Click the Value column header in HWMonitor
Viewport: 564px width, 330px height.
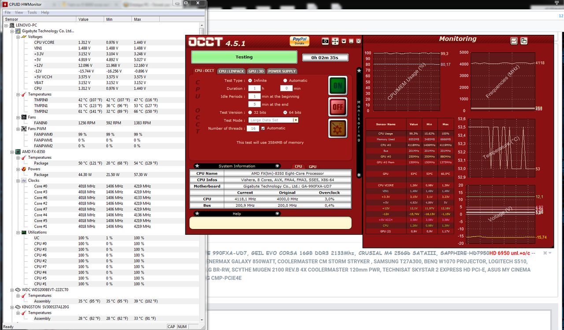coord(90,19)
